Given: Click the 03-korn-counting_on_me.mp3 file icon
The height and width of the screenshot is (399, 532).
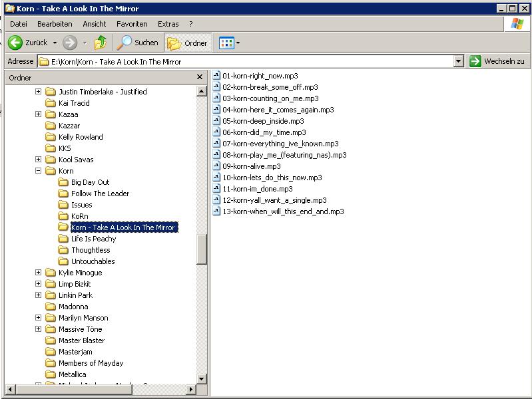Looking at the screenshot, I should click(216, 98).
